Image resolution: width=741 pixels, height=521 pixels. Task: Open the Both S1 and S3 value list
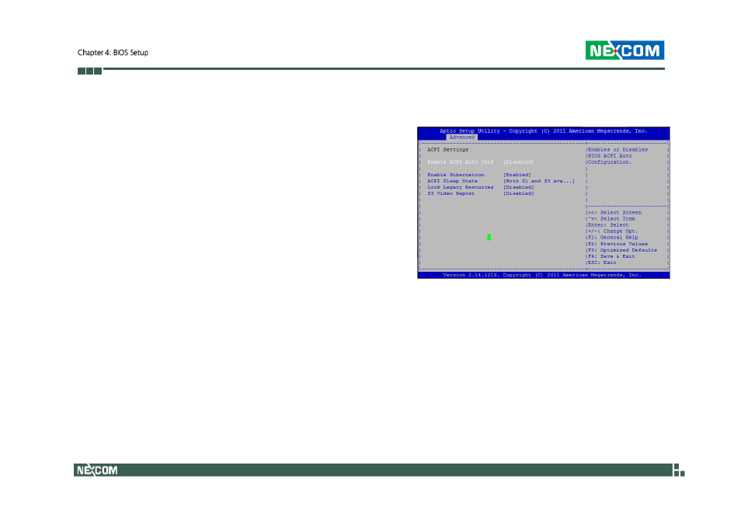pyautogui.click(x=538, y=181)
